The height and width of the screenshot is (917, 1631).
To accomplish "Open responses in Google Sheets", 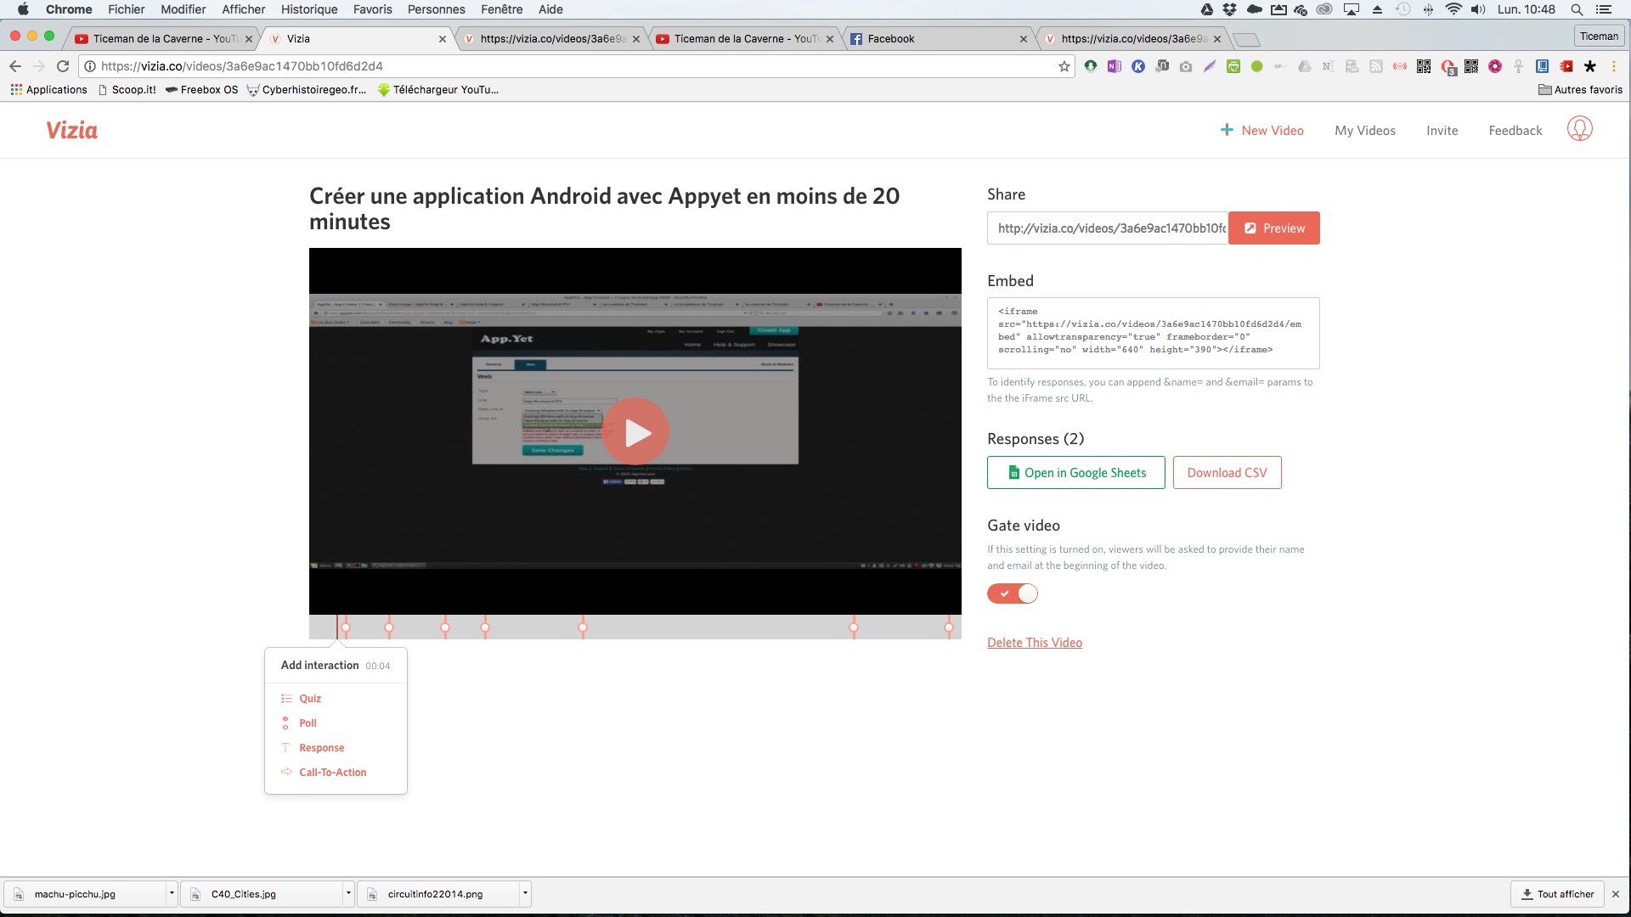I will click(1076, 473).
